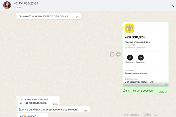Select the amount −29 630,82 ₽
The width and height of the screenshot is (176, 117).
coord(135,37)
